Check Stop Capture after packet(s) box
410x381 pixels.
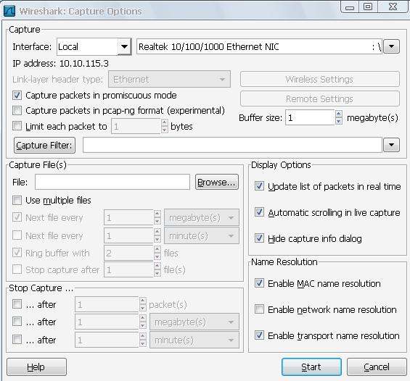[17, 304]
